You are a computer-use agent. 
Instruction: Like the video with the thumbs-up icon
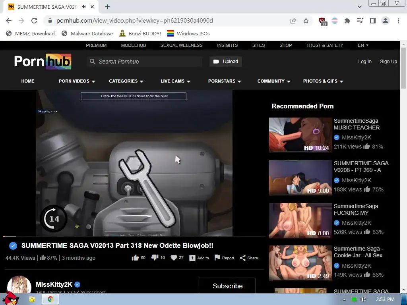135,258
